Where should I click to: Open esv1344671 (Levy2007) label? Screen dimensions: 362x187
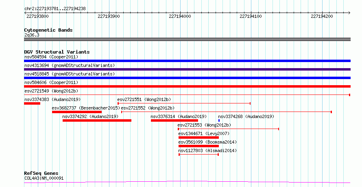(204, 133)
